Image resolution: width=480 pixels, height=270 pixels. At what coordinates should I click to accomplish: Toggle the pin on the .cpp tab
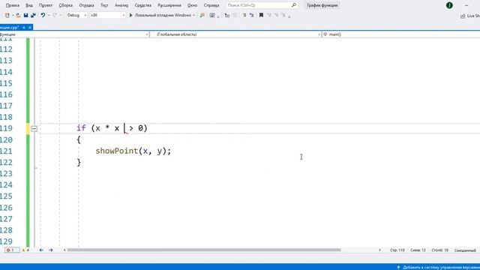click(24, 28)
